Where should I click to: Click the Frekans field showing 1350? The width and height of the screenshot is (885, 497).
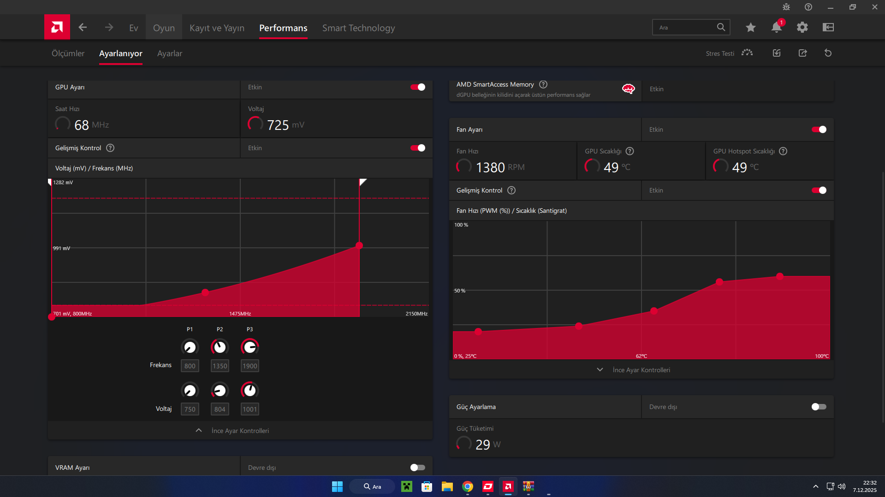point(220,366)
